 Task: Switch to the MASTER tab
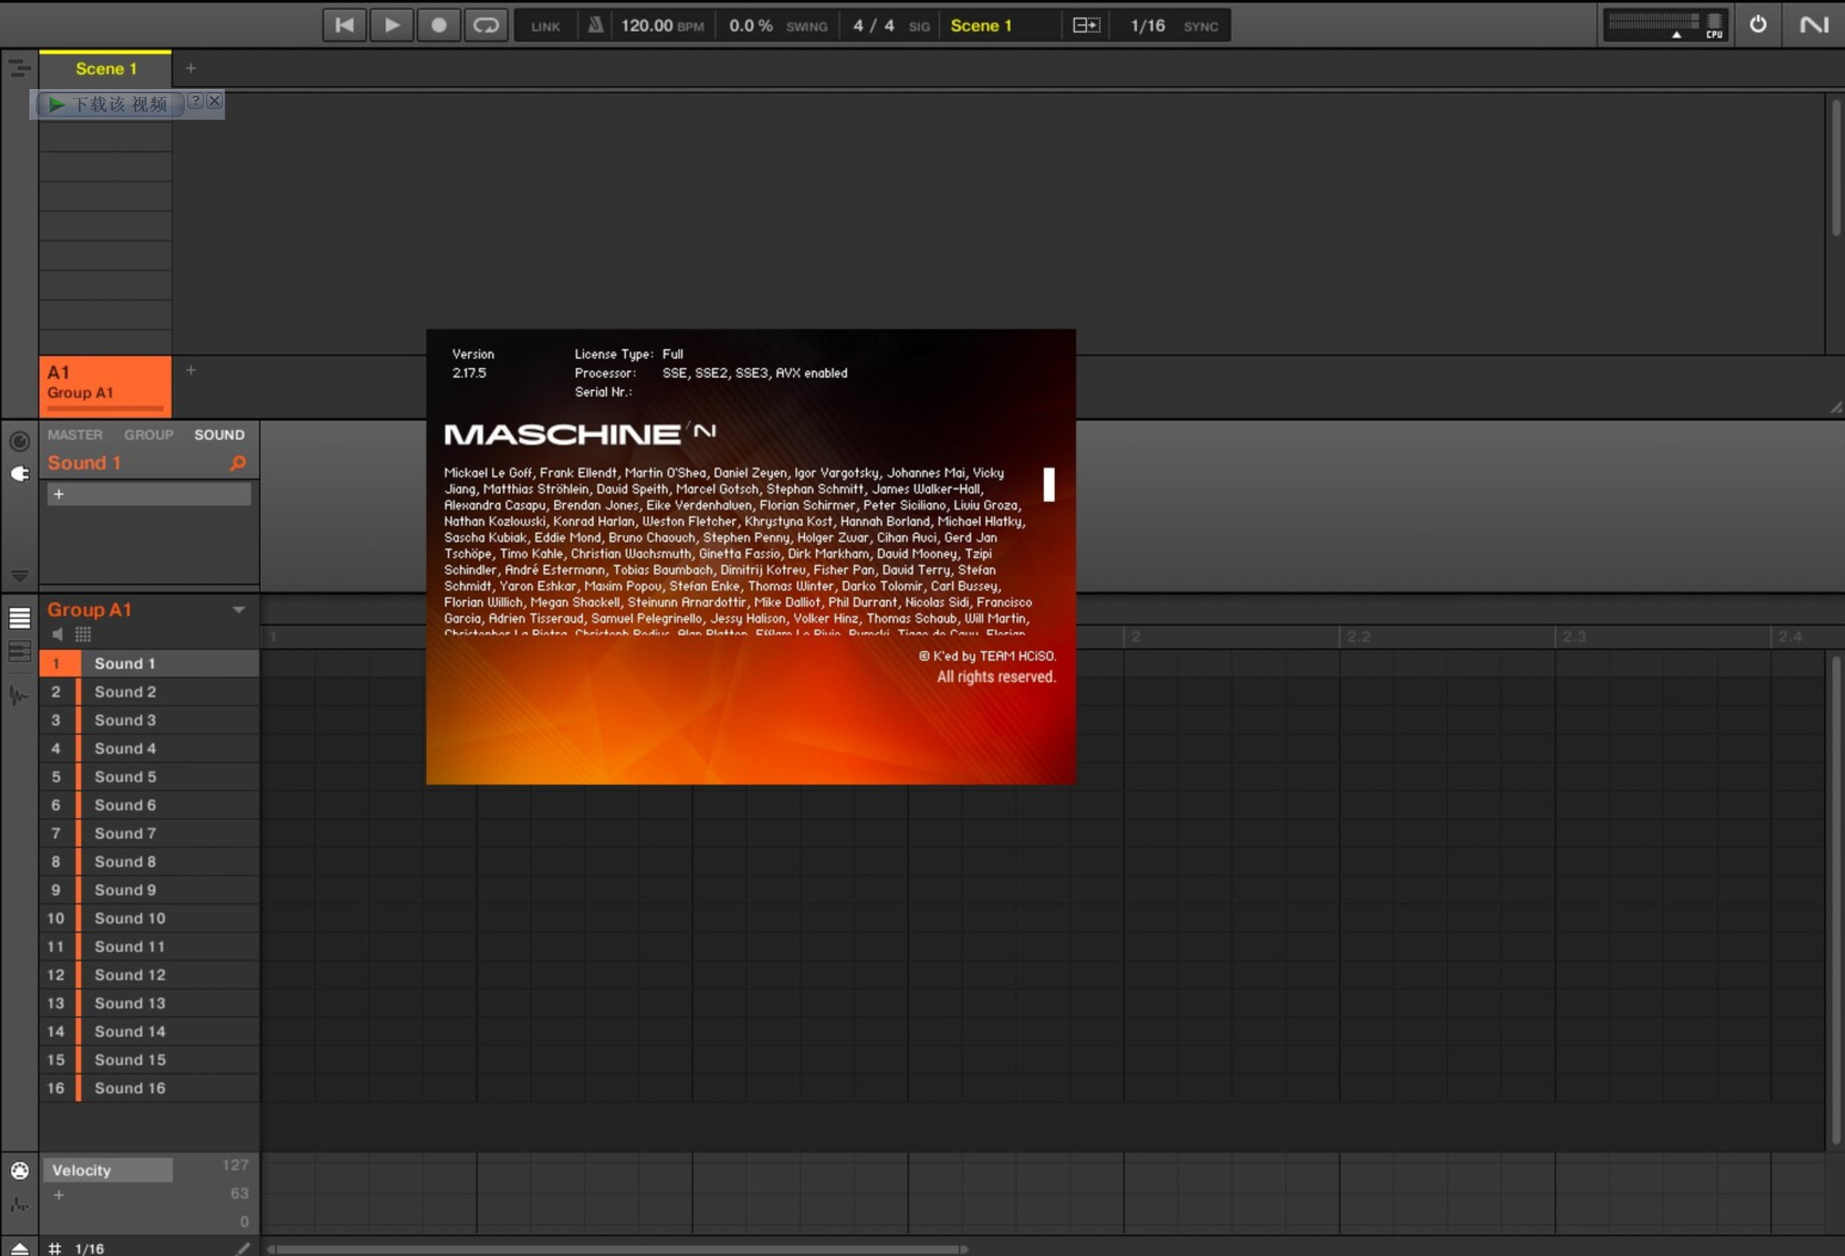[x=75, y=435]
